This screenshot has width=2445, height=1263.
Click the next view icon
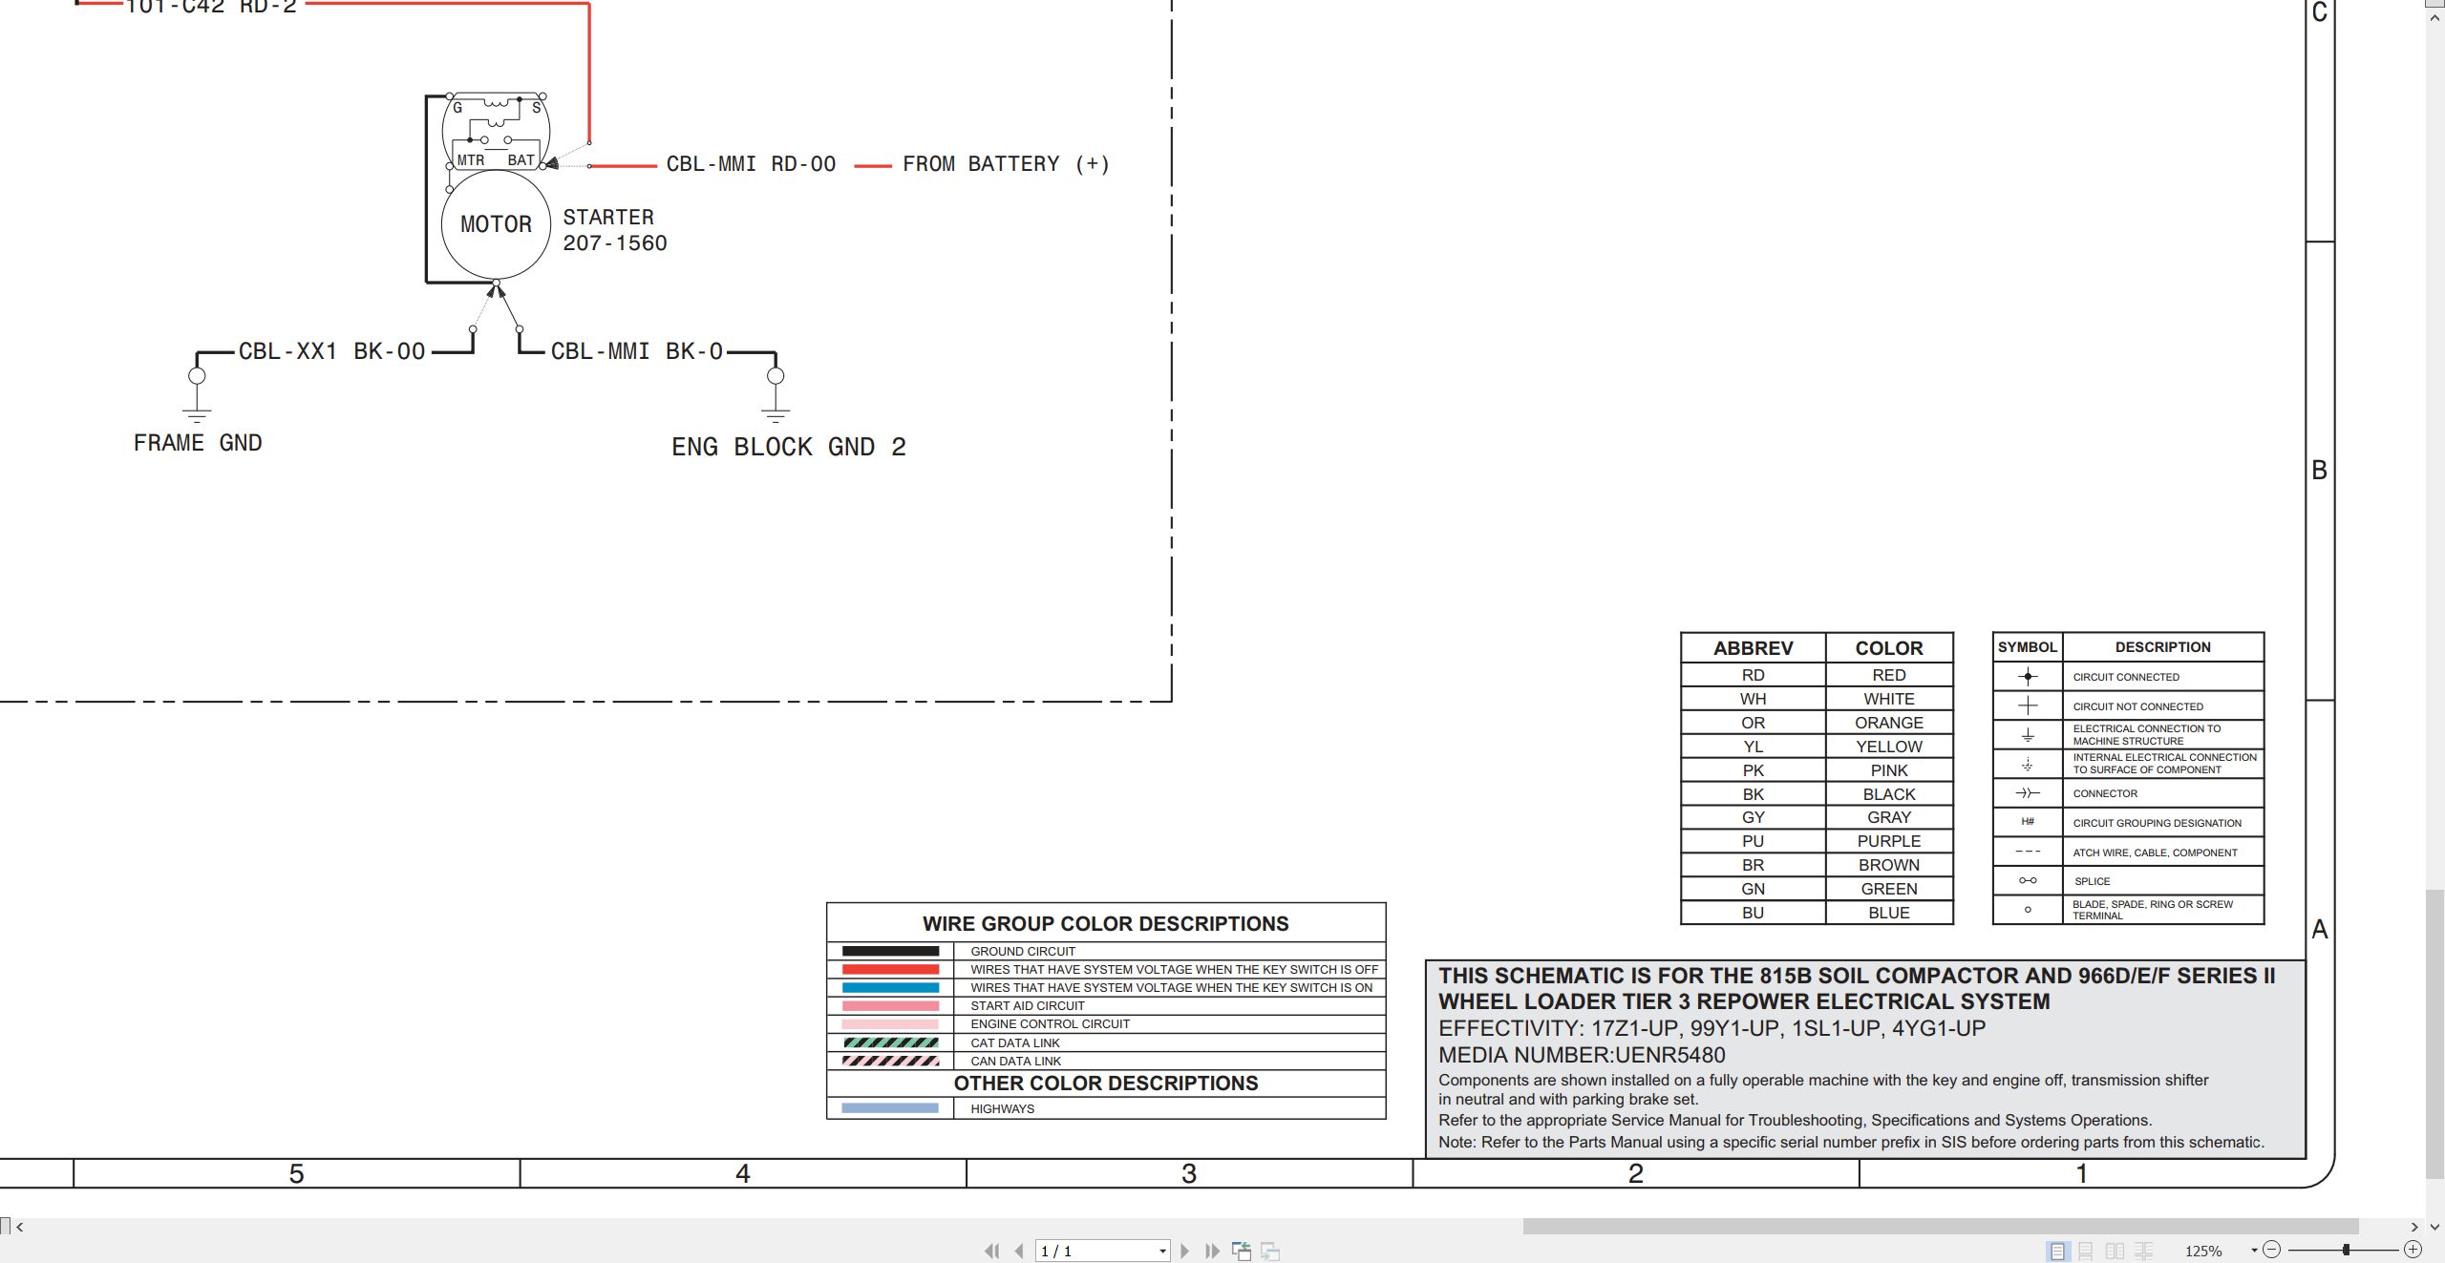tap(1270, 1251)
